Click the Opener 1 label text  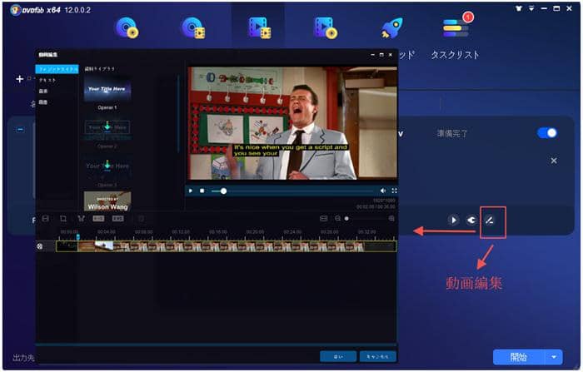click(x=107, y=107)
